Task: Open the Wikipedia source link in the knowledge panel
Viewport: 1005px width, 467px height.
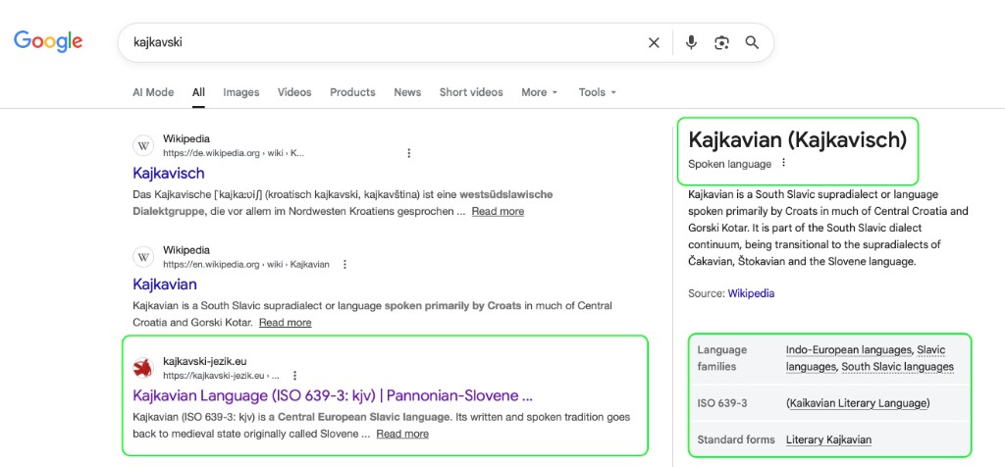Action: (x=751, y=293)
